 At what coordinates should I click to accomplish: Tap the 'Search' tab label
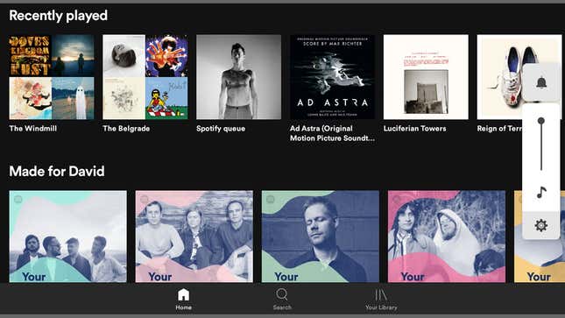pos(282,307)
